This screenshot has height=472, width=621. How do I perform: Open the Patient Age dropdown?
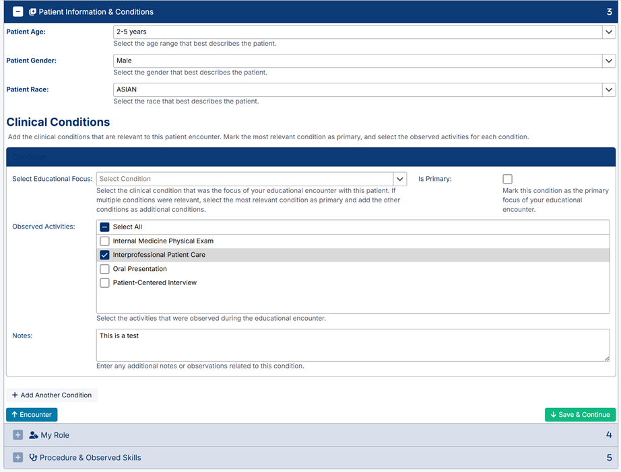pyautogui.click(x=609, y=32)
